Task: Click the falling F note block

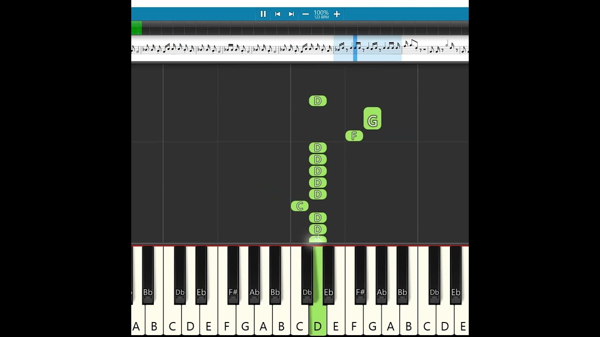Action: 354,136
